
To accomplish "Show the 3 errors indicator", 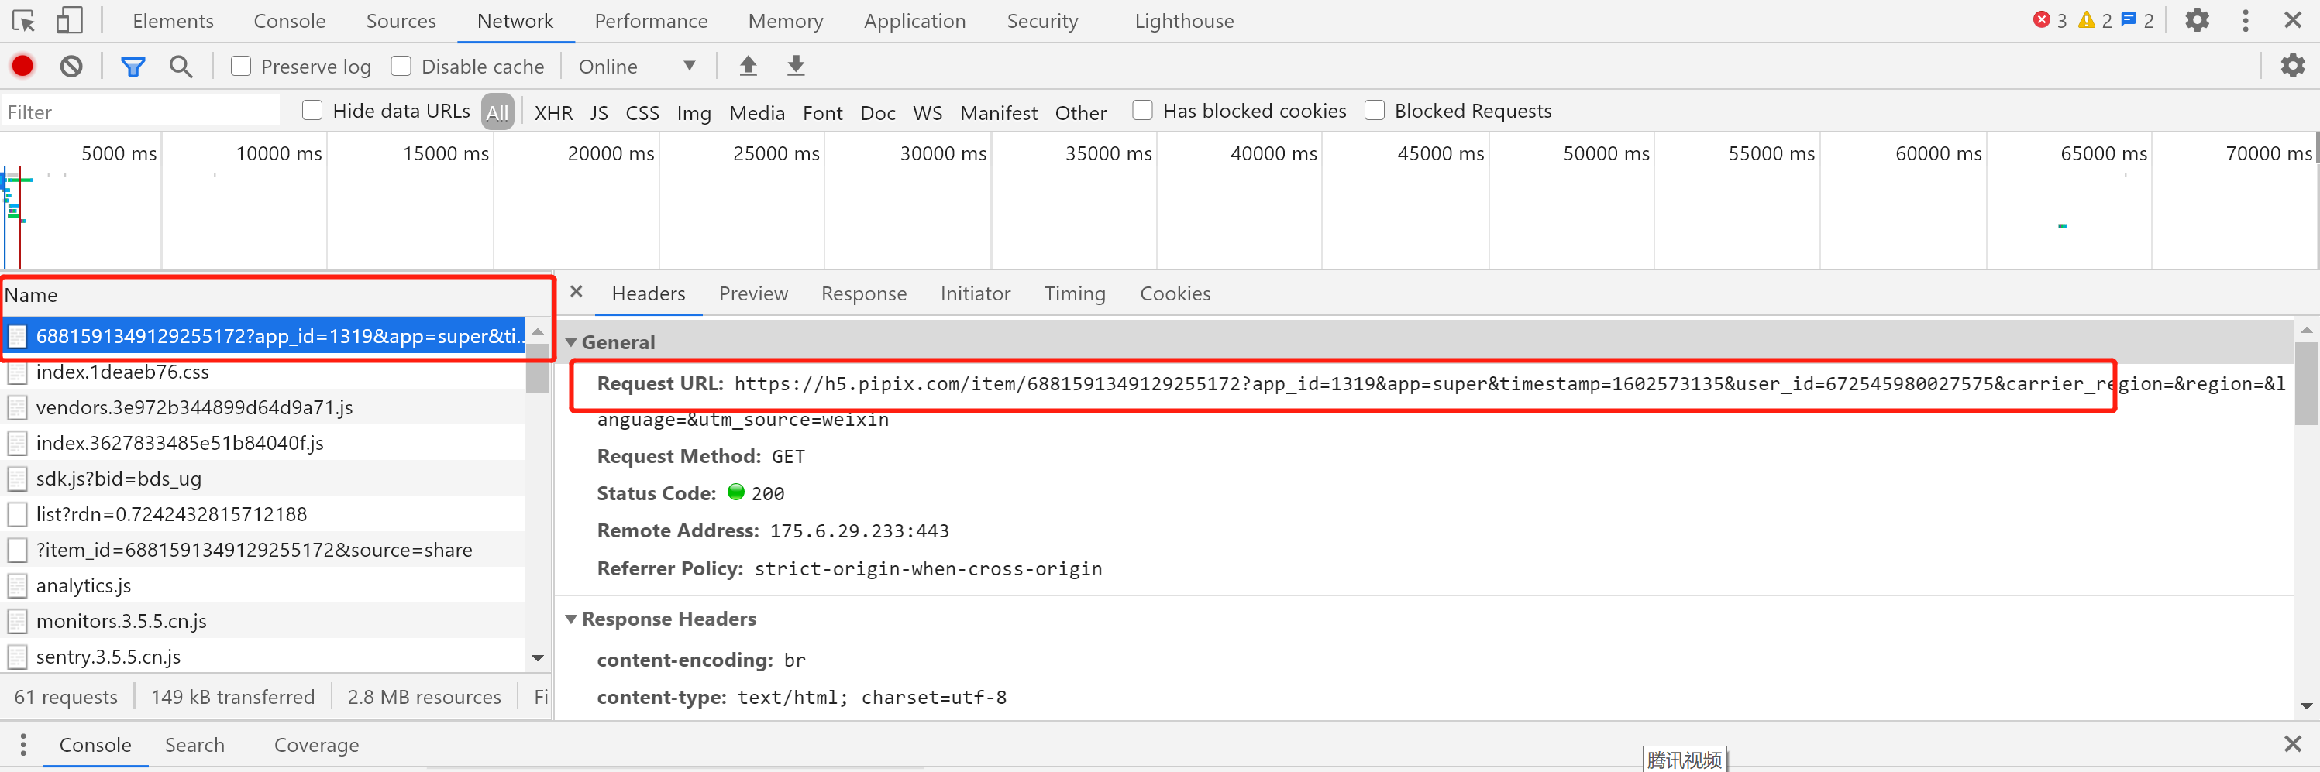I will point(2050,20).
